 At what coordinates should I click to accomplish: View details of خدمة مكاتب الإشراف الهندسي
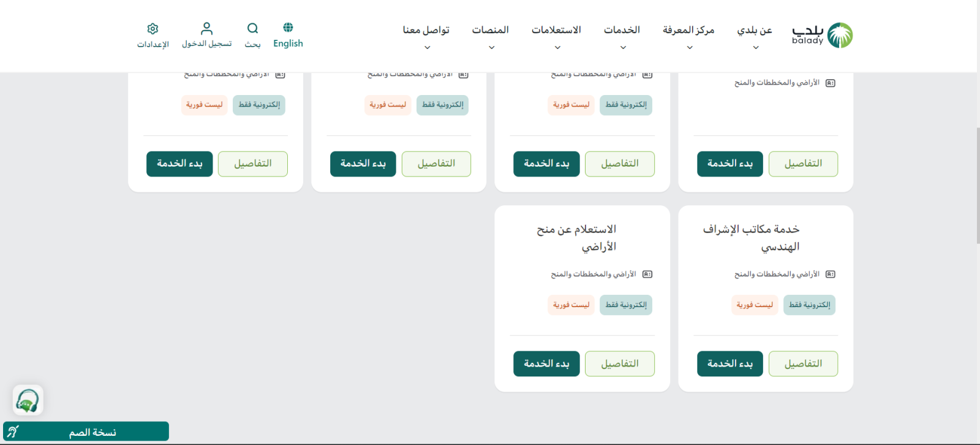[803, 364]
